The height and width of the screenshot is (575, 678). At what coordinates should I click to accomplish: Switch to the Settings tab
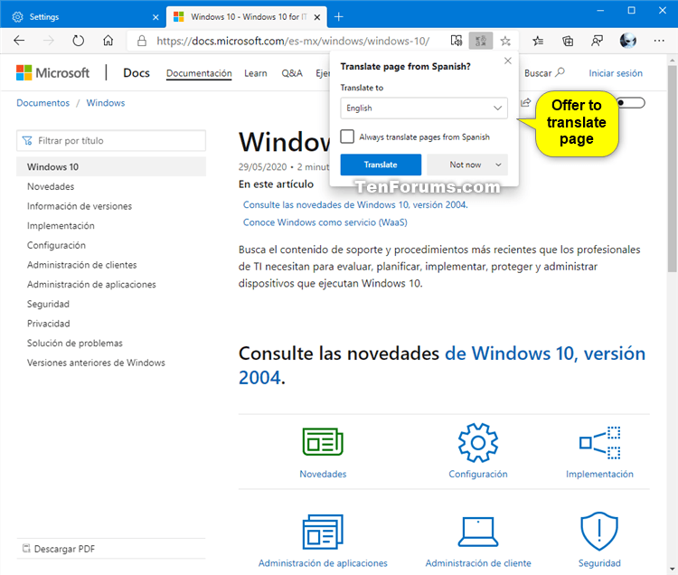click(83, 17)
